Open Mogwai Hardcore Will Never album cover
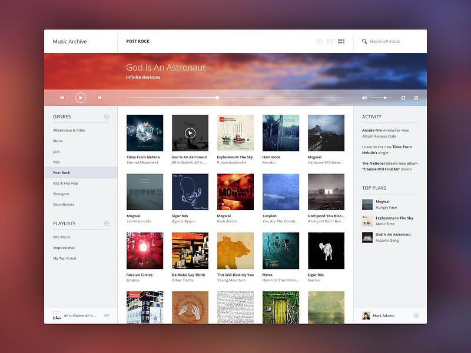The image size is (471, 353). point(326,133)
